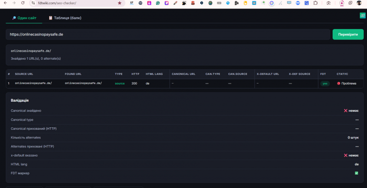Click the X-DEFAULT URL column header

268,74
